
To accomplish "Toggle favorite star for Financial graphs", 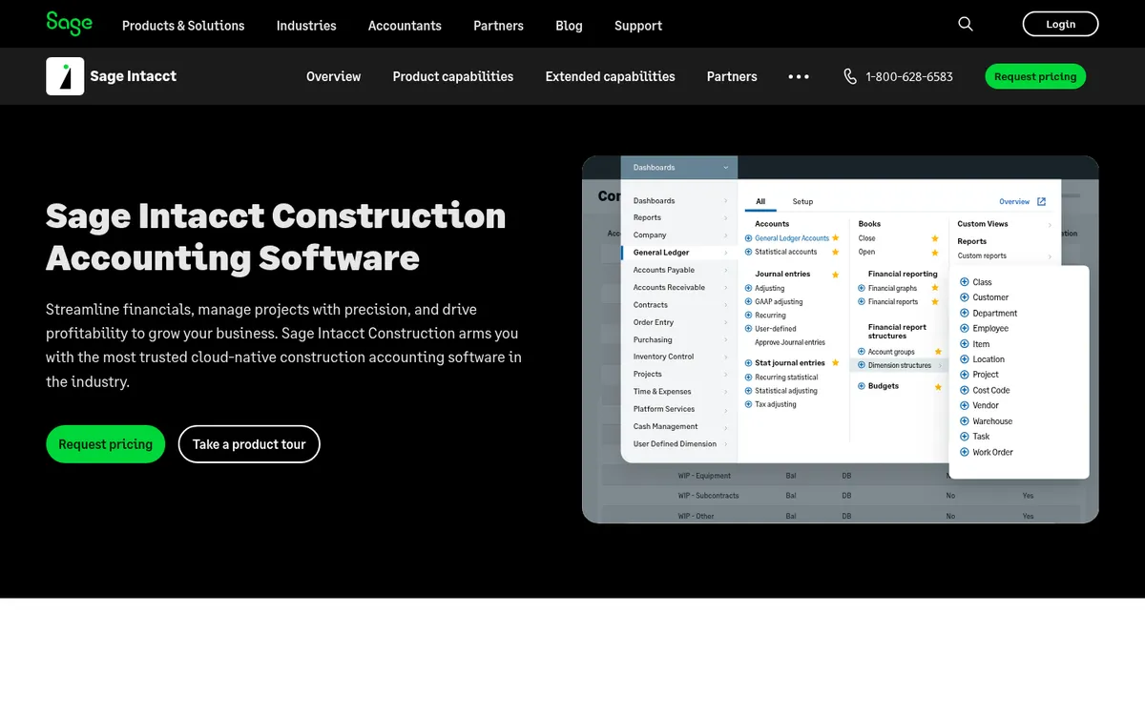I will (x=935, y=288).
